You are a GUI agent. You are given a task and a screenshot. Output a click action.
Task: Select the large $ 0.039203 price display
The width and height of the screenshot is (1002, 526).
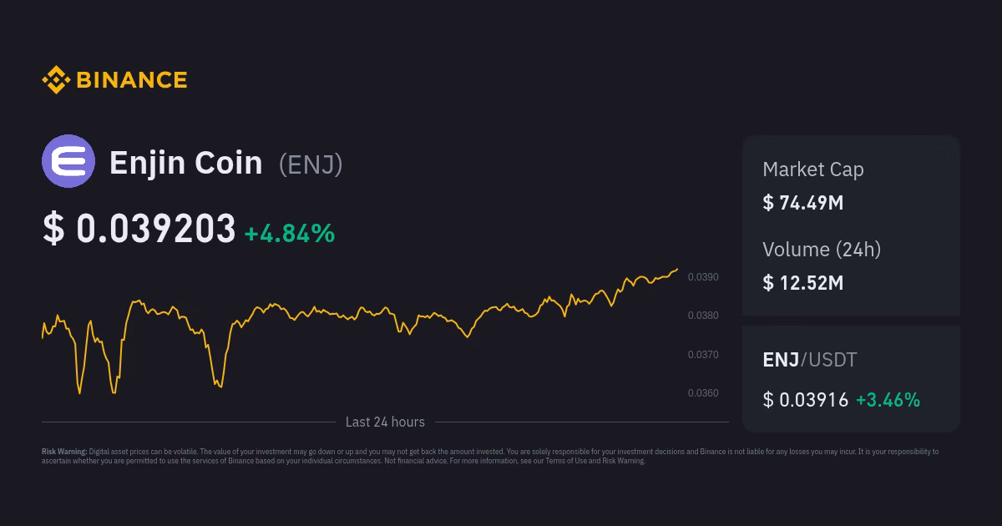pos(140,227)
